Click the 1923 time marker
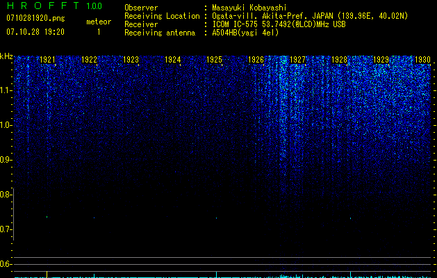This screenshot has width=437, height=278. 131,60
